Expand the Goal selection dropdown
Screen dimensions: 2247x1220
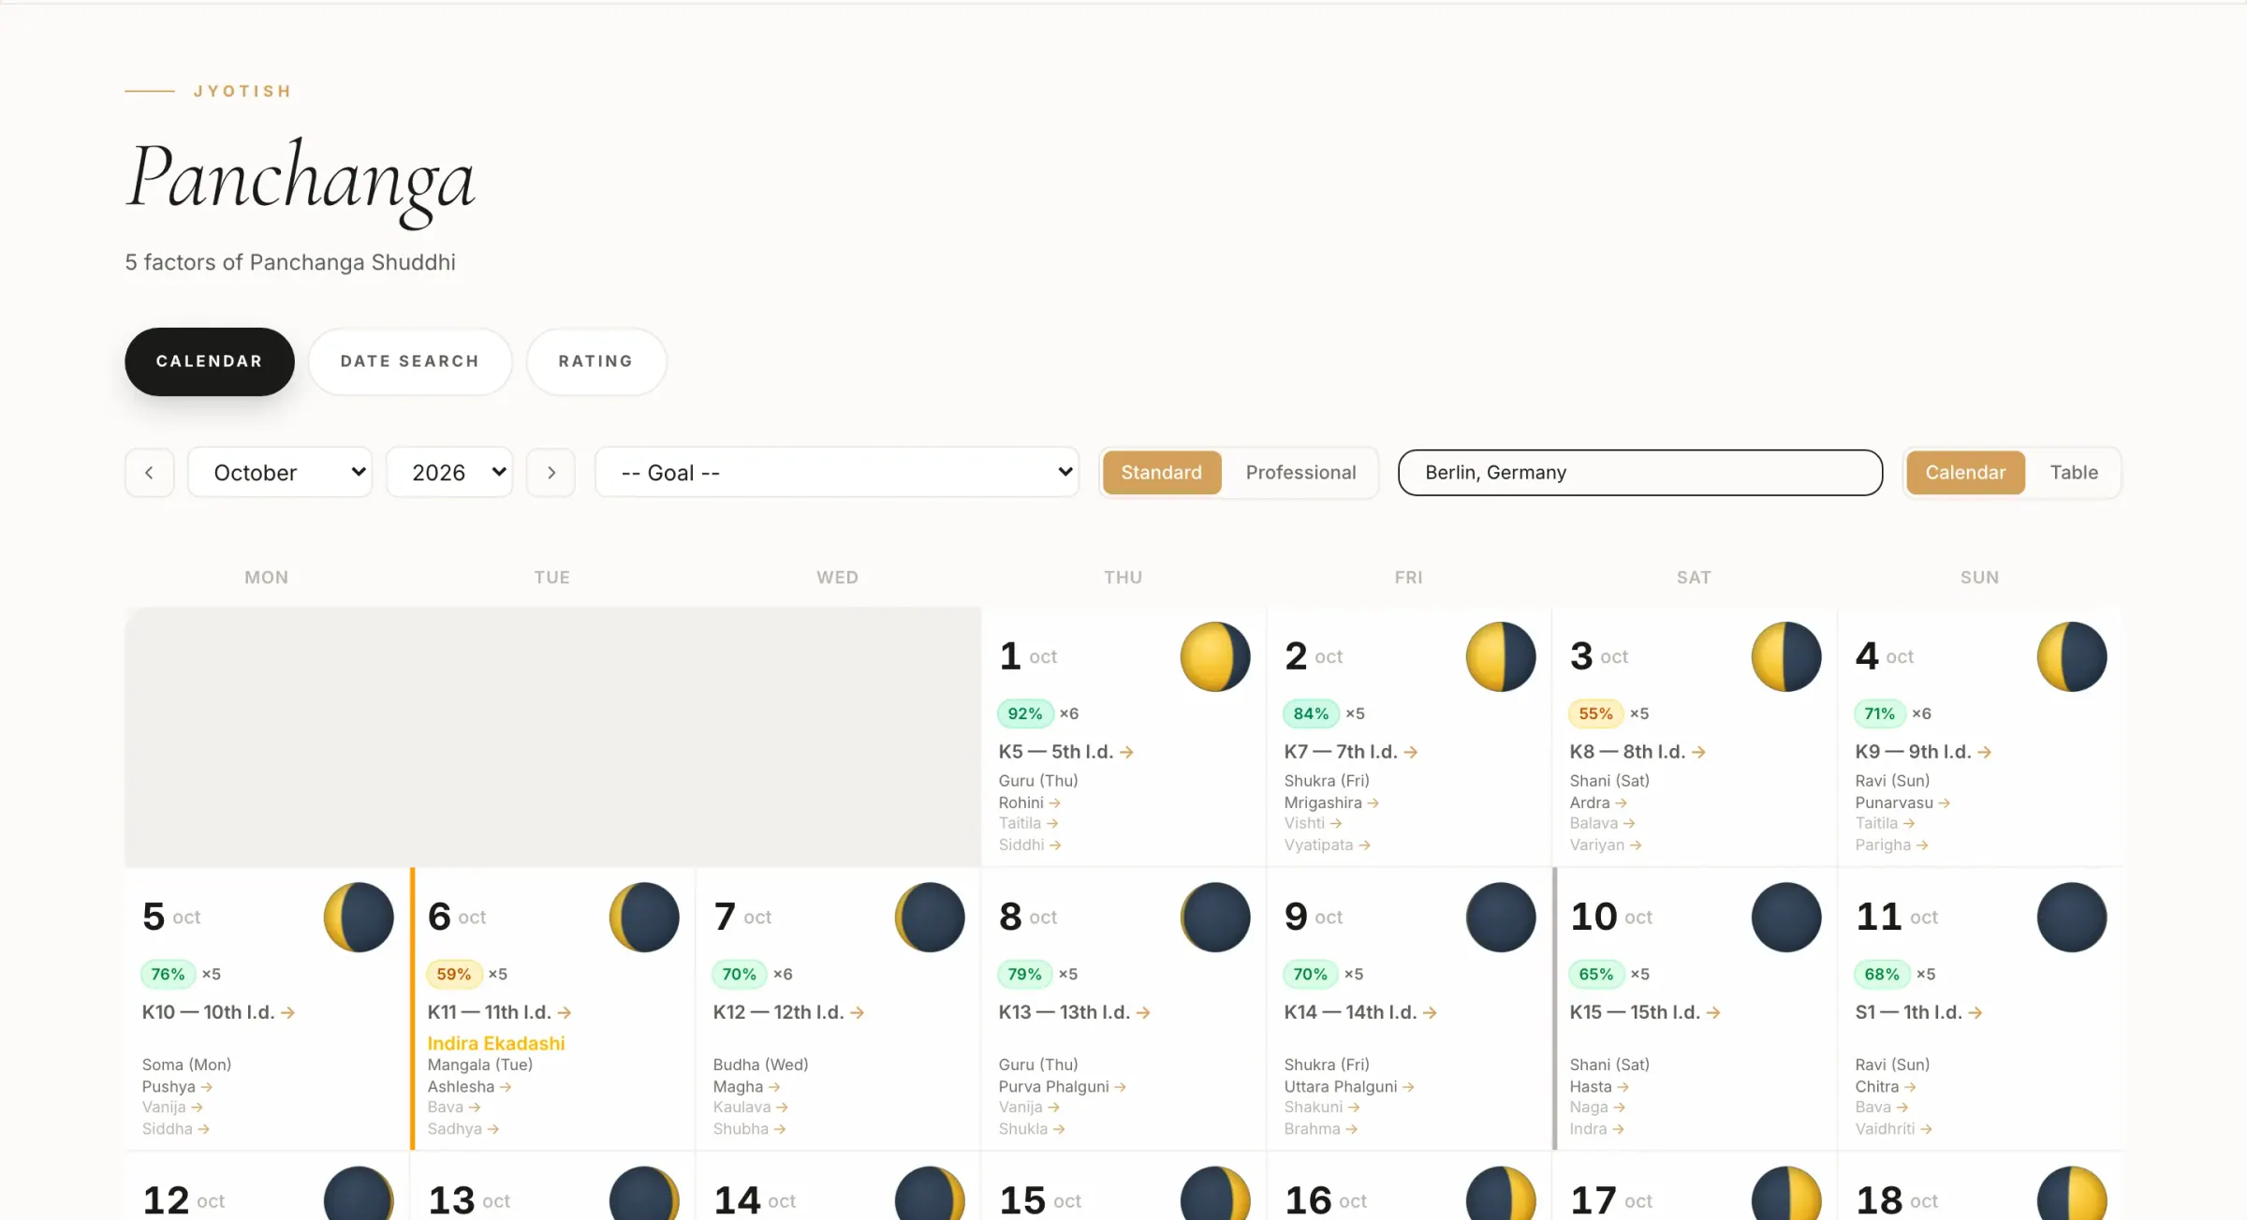(837, 472)
